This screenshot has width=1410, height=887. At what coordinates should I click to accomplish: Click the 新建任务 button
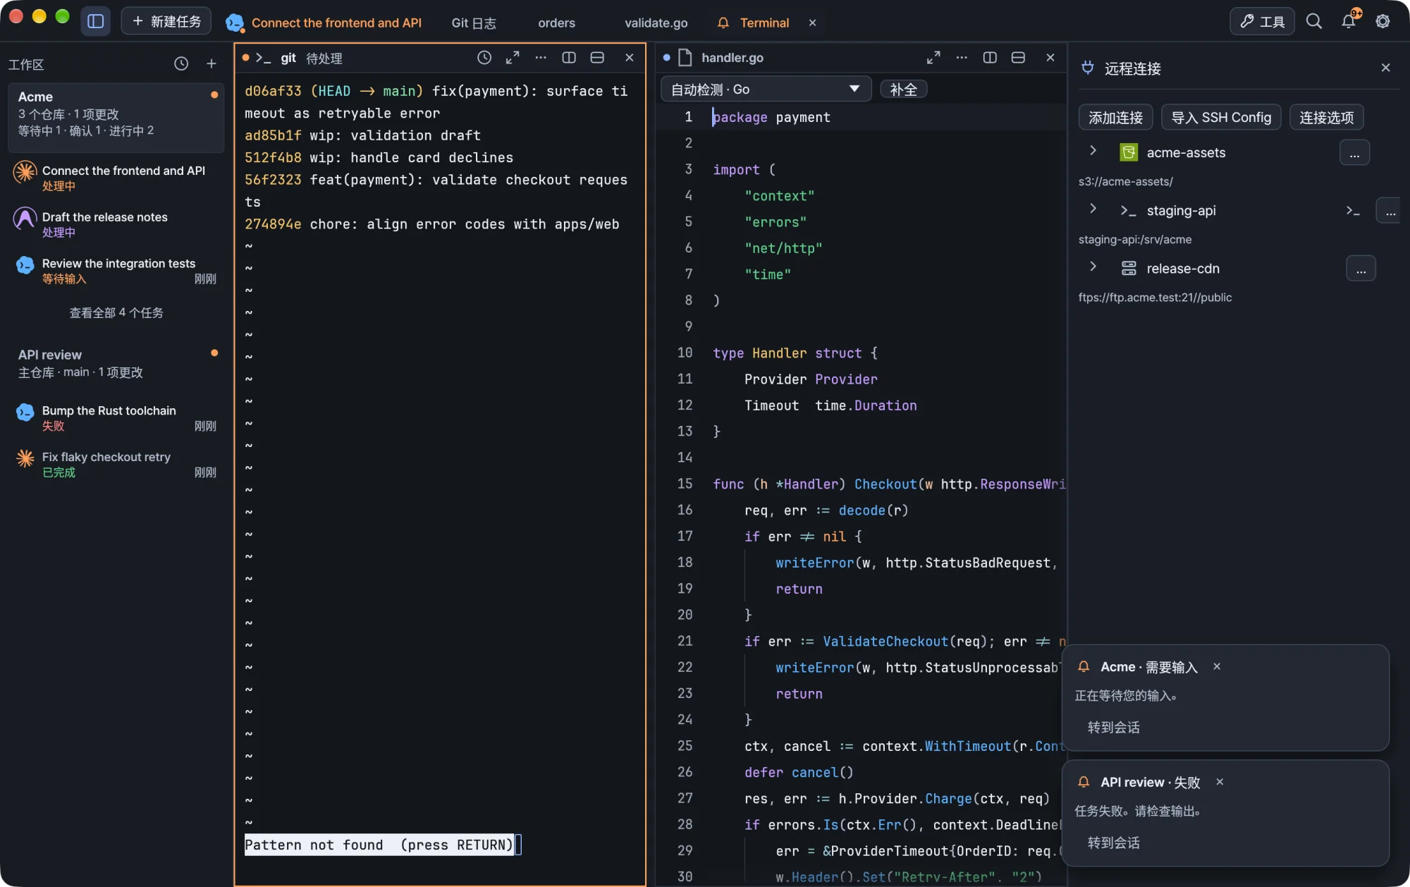pos(166,22)
